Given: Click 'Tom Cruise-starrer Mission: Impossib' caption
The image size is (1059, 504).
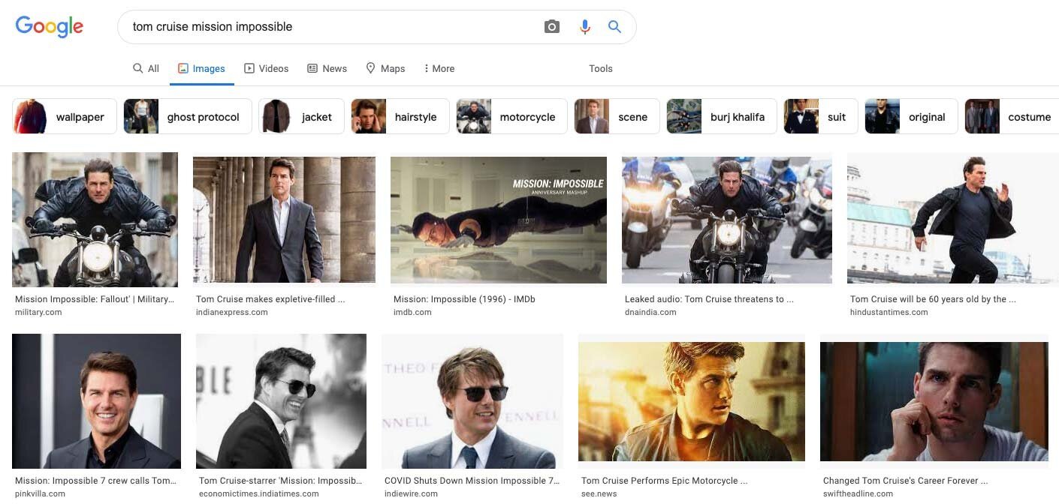Looking at the screenshot, I should 281,481.
